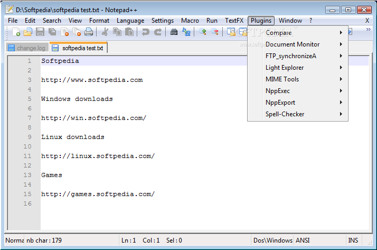Open the Language menu
377x250 pixels.
130,21
